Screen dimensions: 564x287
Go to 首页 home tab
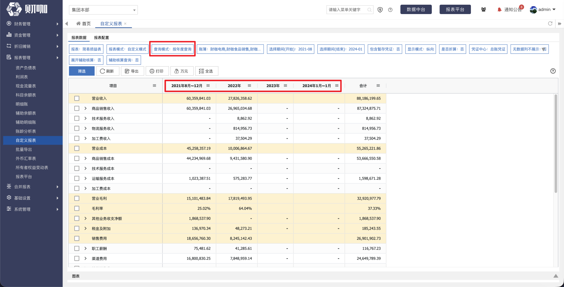(x=83, y=23)
